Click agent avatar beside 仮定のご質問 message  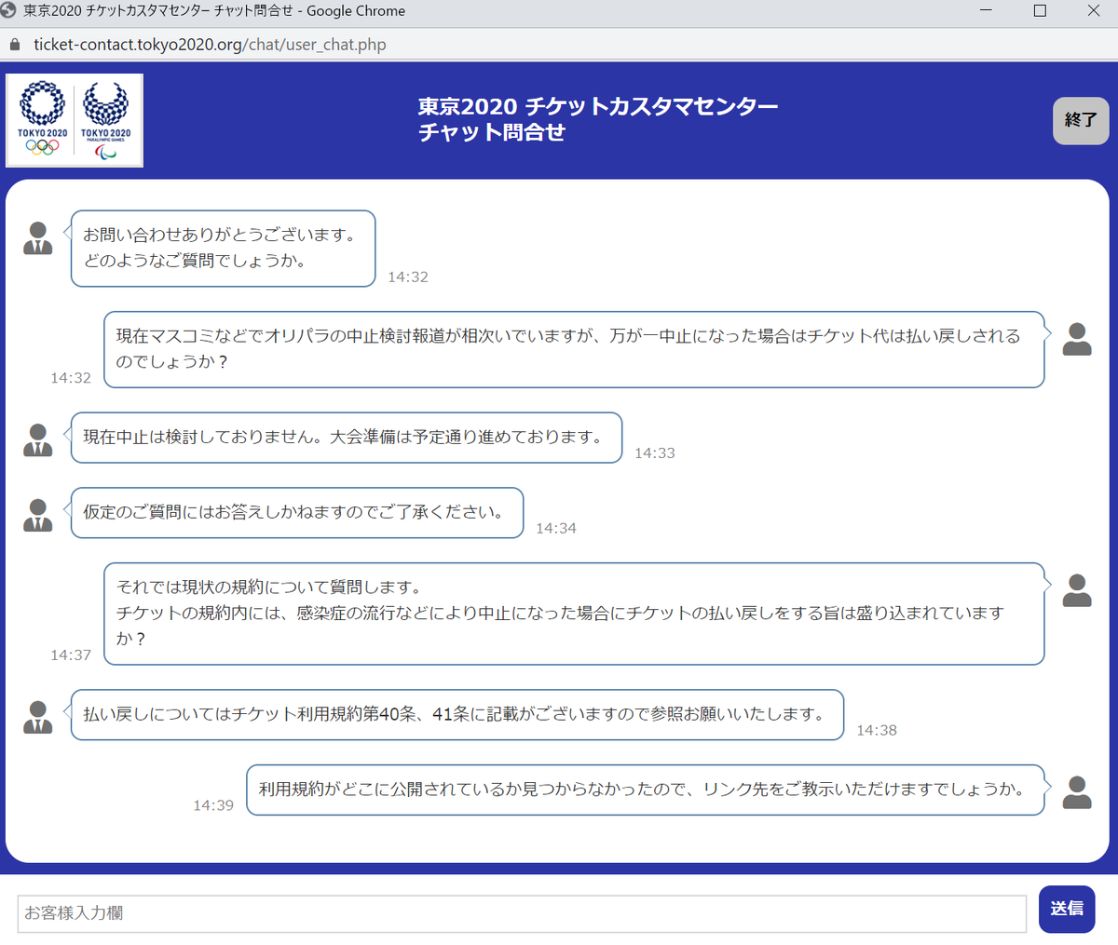(37, 515)
